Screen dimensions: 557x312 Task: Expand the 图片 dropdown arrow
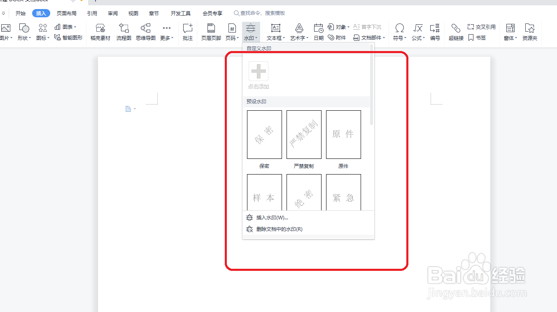pyautogui.click(x=12, y=38)
